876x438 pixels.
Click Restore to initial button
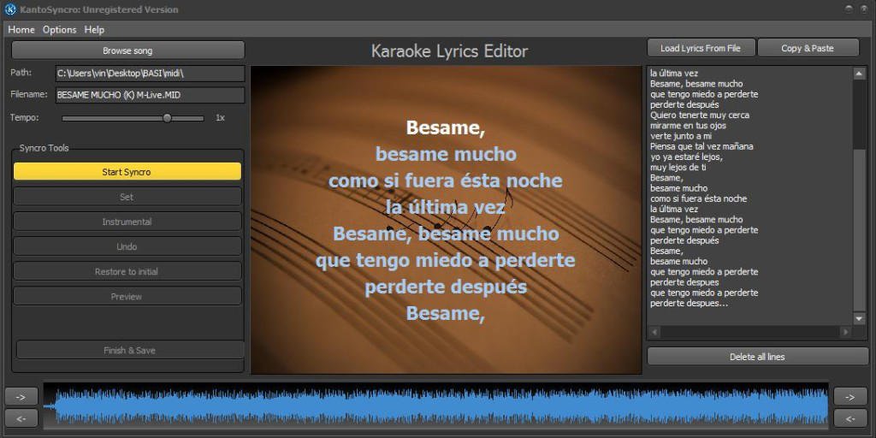(x=127, y=271)
